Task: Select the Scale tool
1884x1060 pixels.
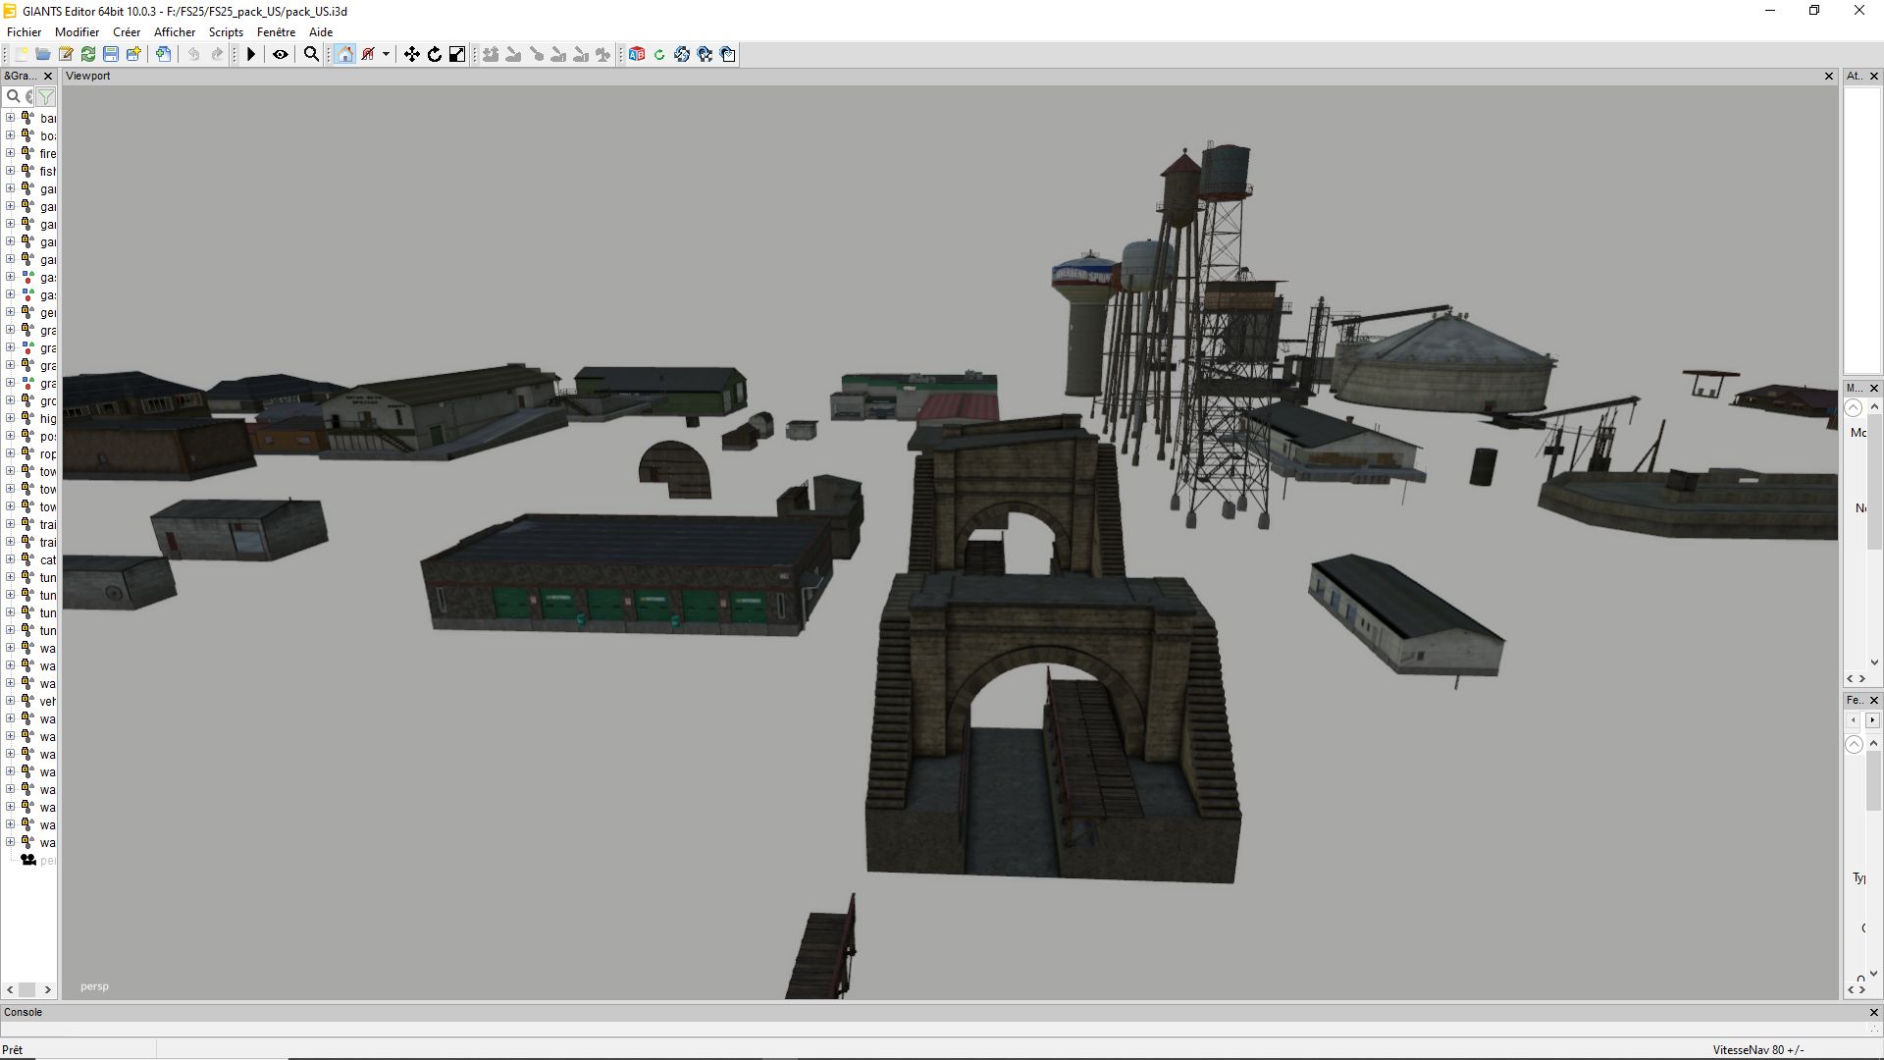Action: click(x=457, y=54)
